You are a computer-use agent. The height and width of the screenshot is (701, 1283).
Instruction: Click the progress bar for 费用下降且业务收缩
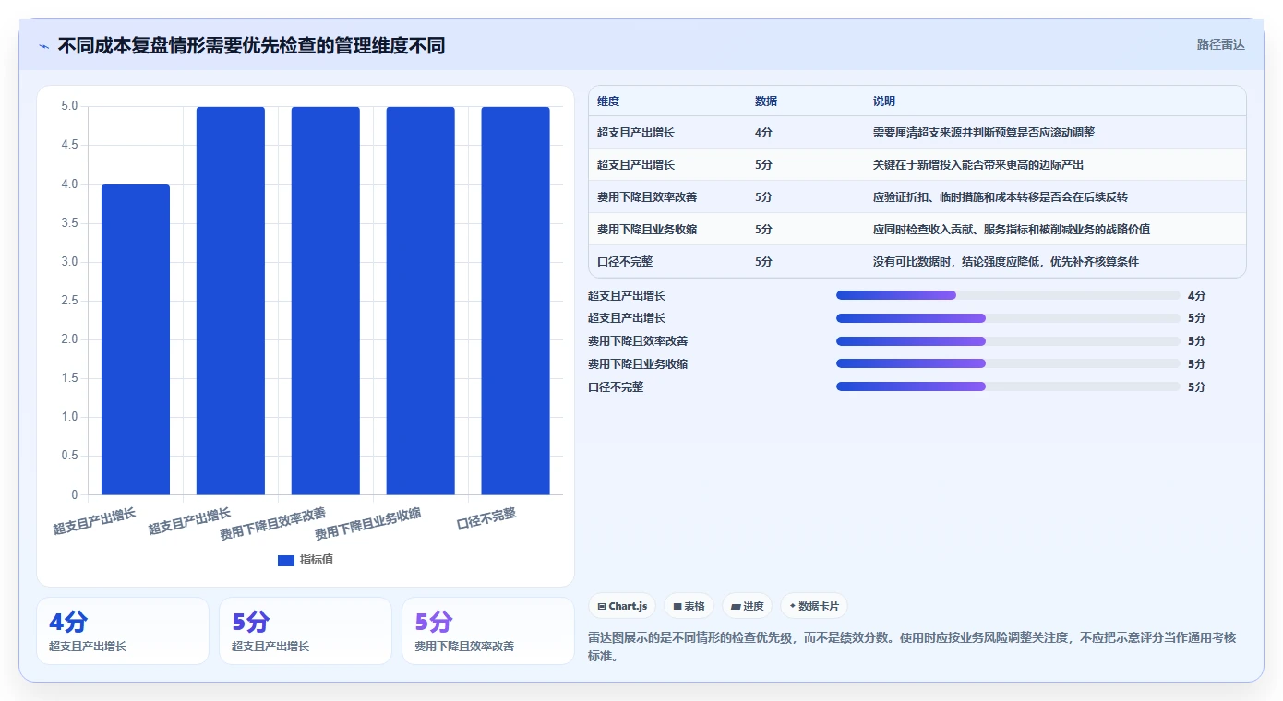click(x=1008, y=363)
